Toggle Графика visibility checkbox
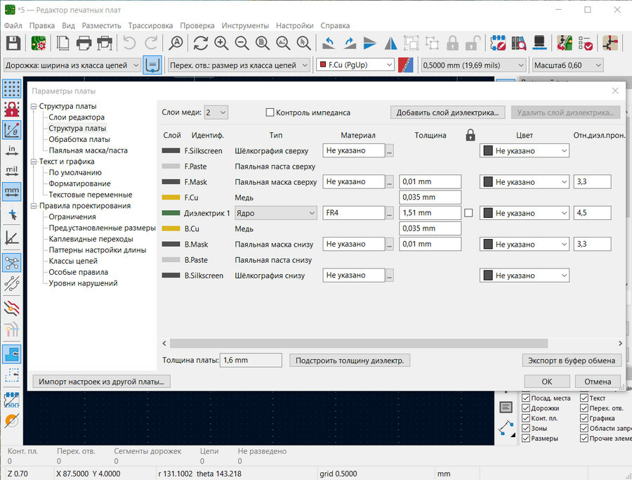This screenshot has width=632, height=480. coord(584,418)
